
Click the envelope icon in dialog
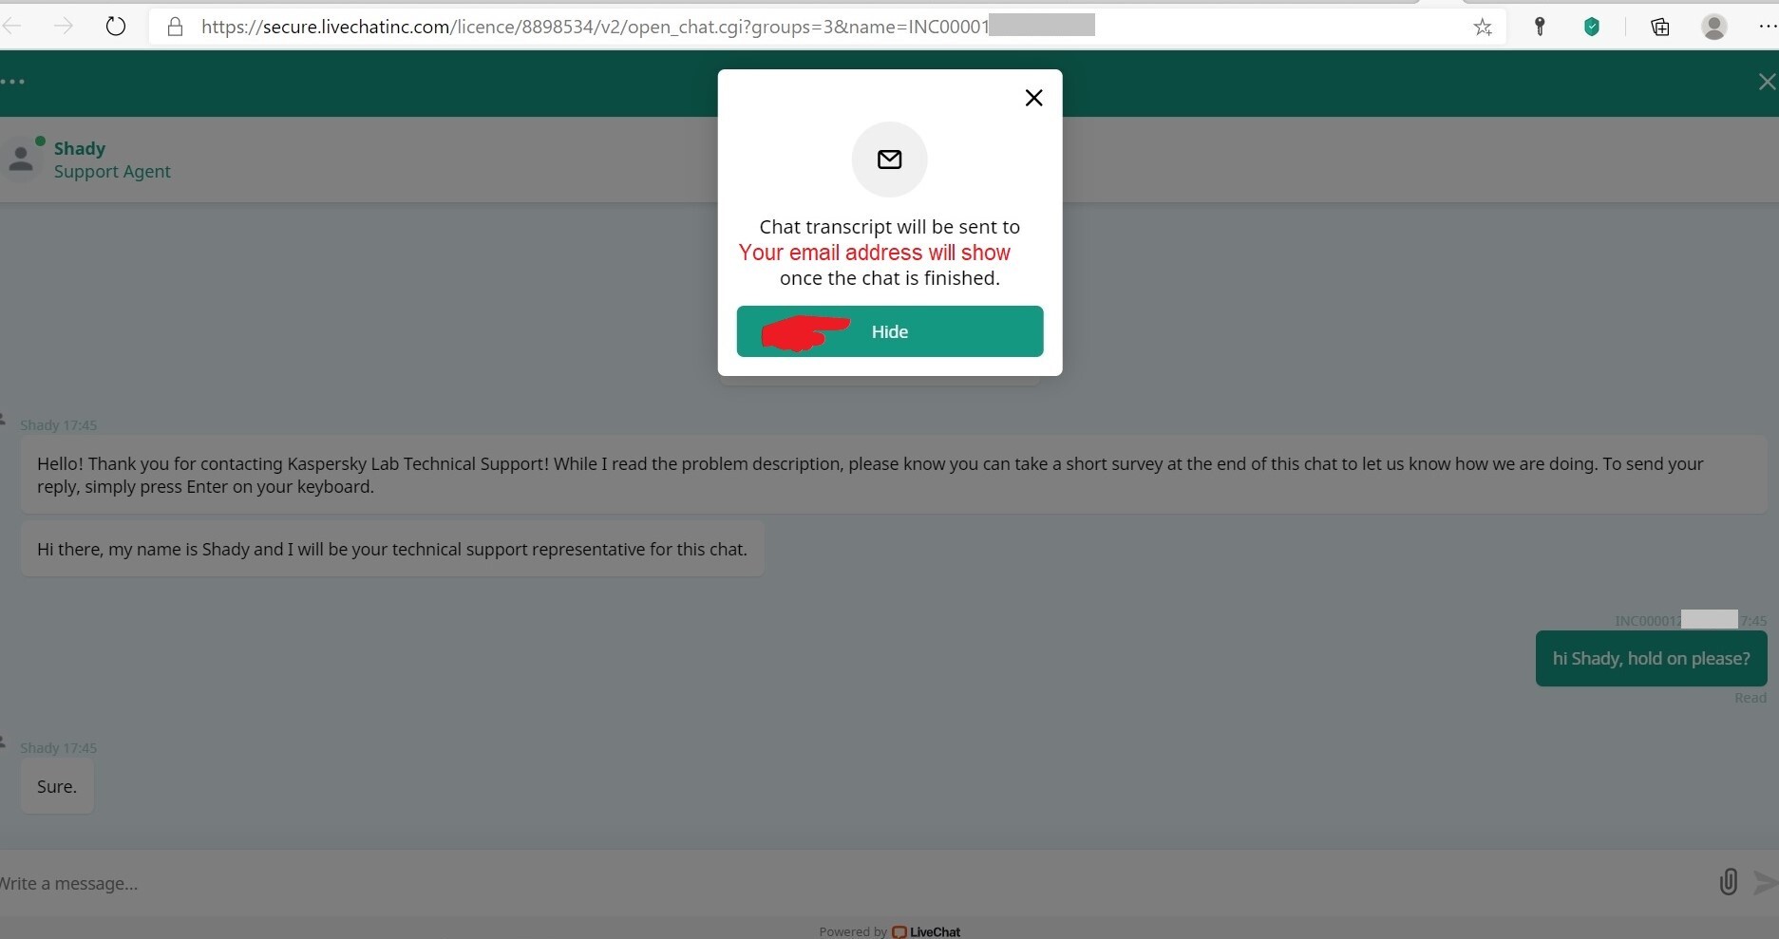pos(890,160)
